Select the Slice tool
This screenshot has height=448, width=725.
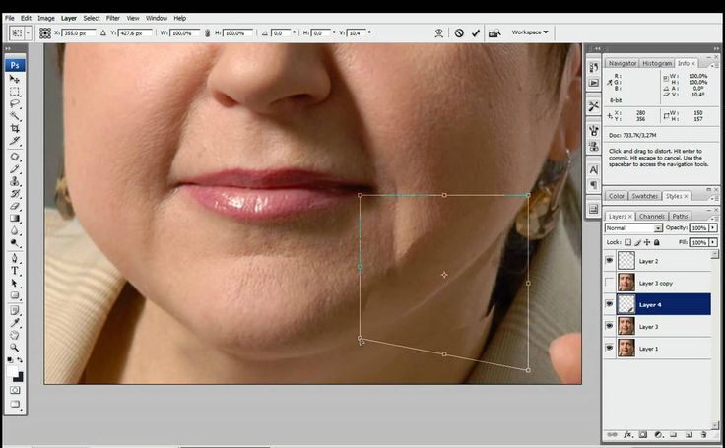click(x=15, y=141)
